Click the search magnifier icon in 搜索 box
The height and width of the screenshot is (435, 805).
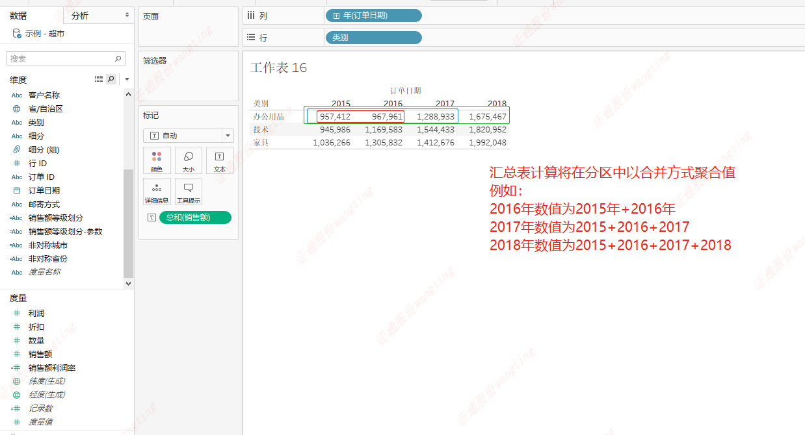[x=118, y=58]
